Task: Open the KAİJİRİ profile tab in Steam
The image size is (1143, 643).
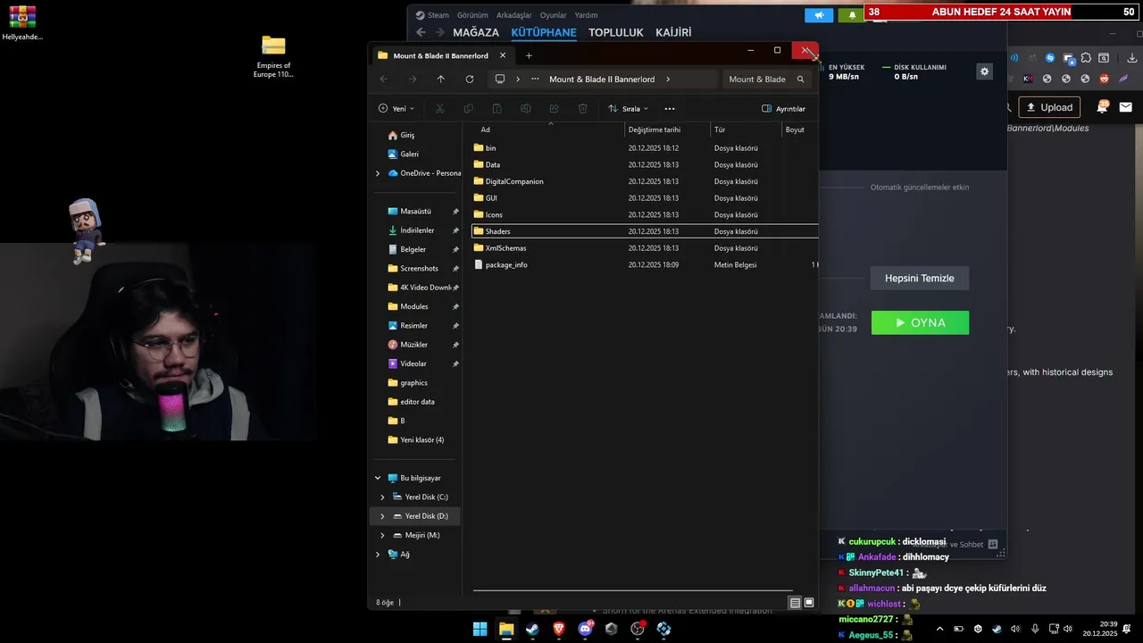Action: coord(673,32)
